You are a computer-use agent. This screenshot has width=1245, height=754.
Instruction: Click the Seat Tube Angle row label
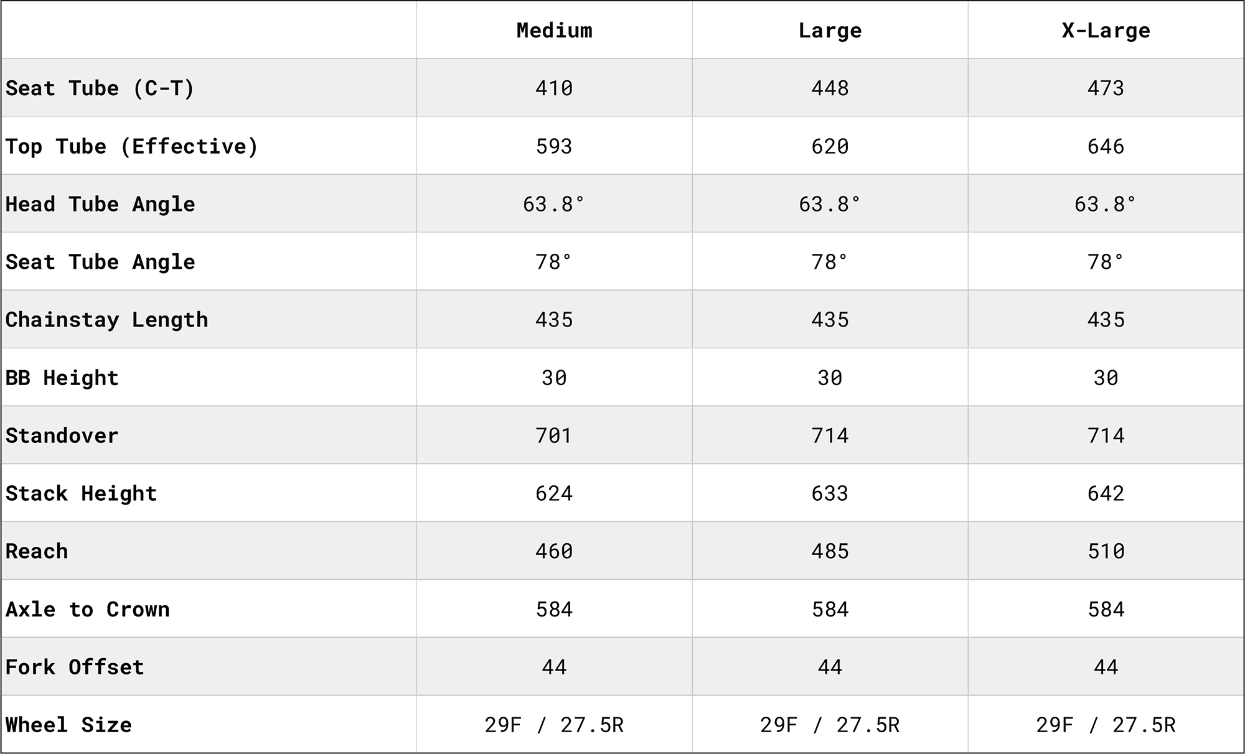click(100, 262)
